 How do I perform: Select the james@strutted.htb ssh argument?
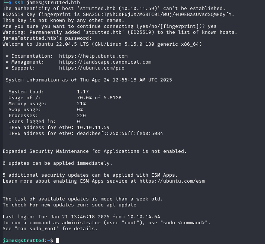[x=53, y=3]
